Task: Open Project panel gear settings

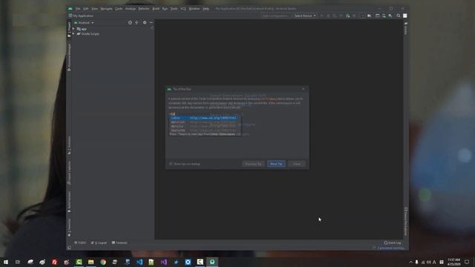Action: tap(145, 23)
